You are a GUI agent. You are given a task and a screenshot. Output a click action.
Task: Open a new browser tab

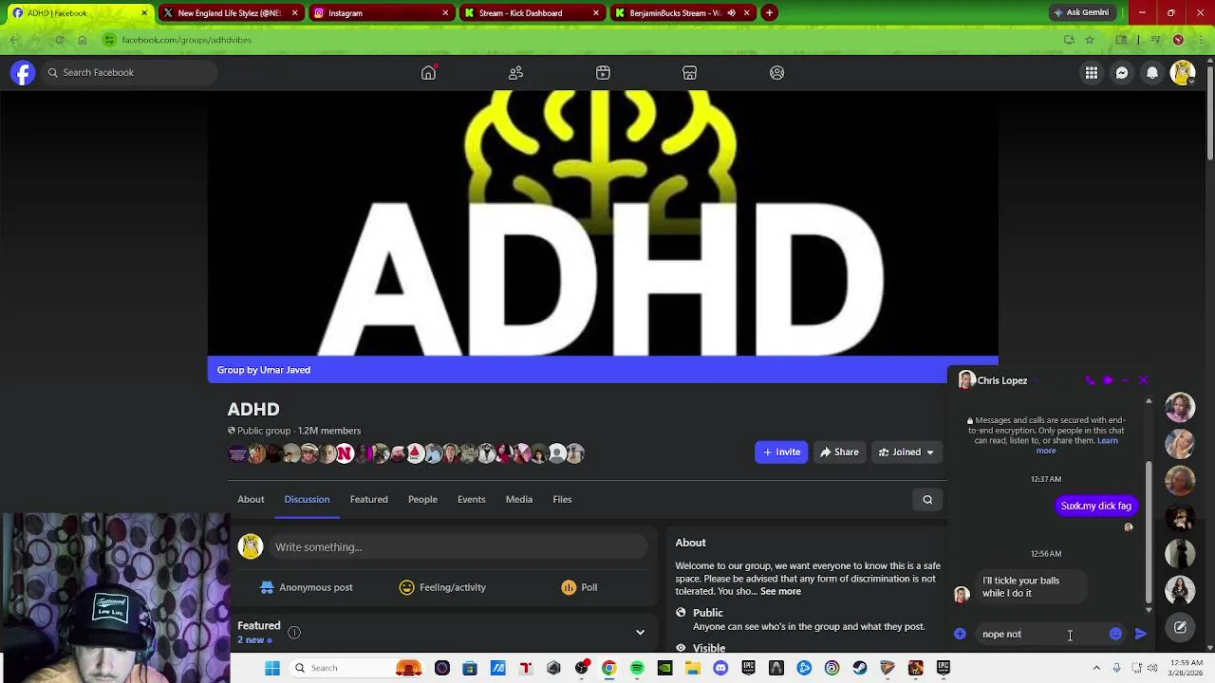pos(769,13)
